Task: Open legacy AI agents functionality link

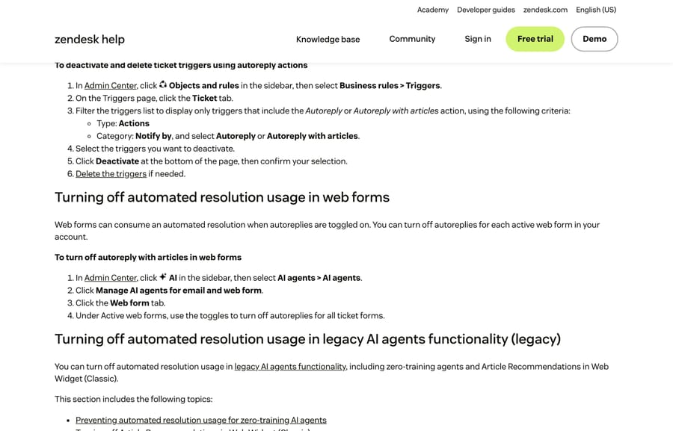Action: point(290,367)
